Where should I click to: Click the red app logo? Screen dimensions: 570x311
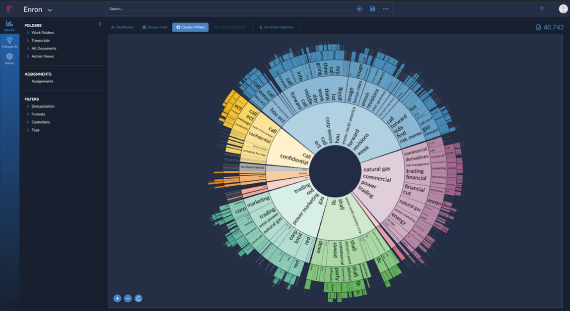pyautogui.click(x=9, y=9)
